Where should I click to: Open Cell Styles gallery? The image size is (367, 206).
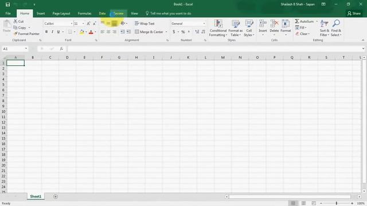click(x=249, y=28)
